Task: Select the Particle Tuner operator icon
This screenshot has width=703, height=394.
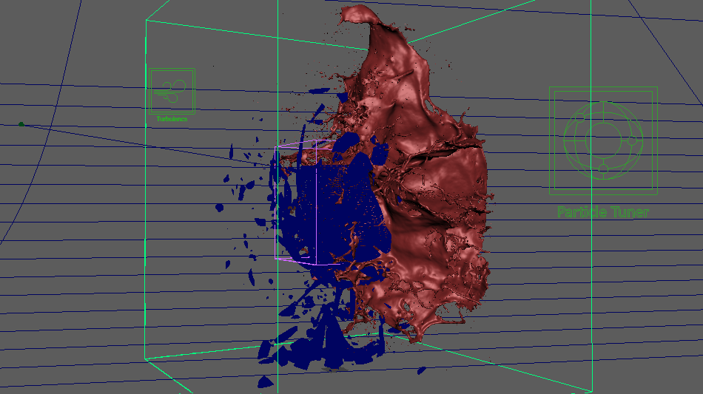Action: 603,140
